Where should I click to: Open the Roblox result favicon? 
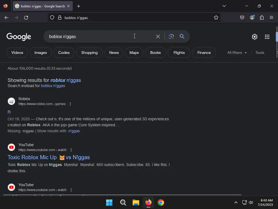tap(11, 101)
